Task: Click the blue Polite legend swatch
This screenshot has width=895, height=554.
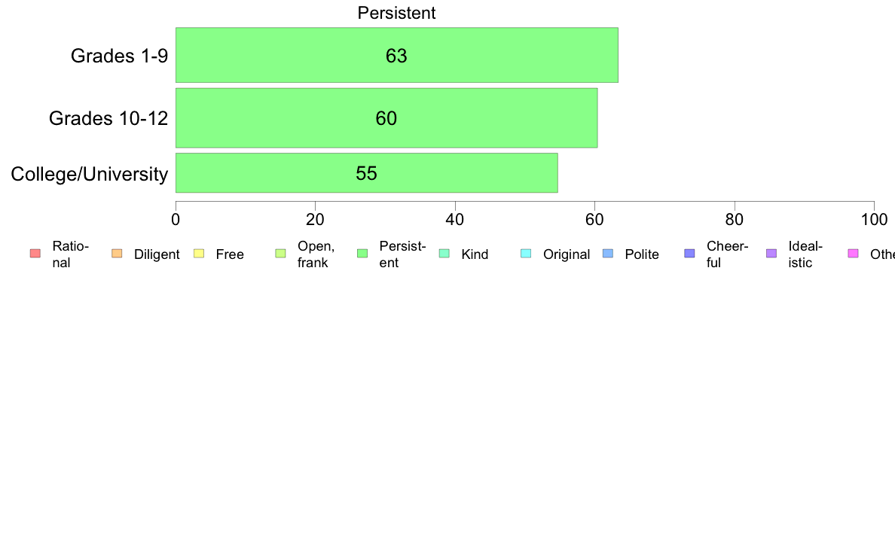Action: (608, 254)
